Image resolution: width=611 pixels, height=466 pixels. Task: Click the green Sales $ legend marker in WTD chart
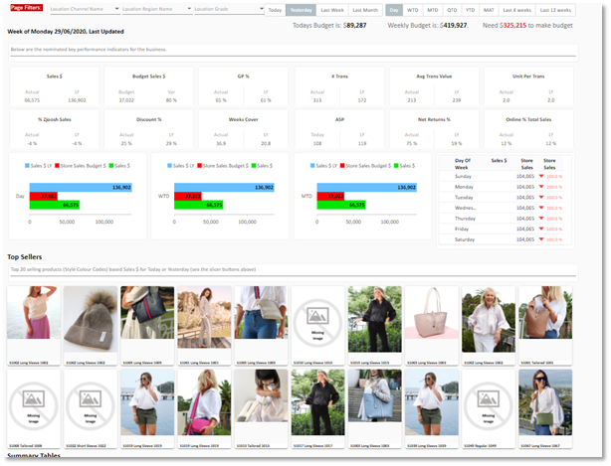[x=254, y=164]
